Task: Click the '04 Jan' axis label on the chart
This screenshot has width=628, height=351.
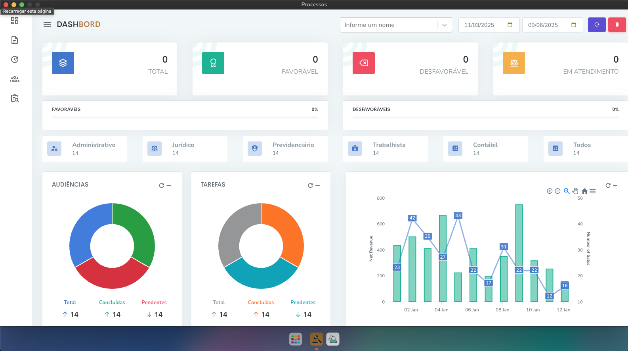Action: [x=441, y=310]
